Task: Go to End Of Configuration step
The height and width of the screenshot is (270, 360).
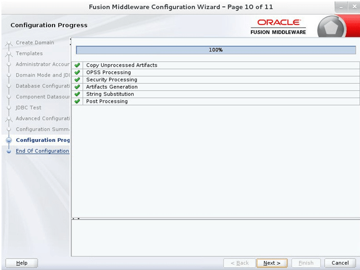Action: (x=42, y=151)
